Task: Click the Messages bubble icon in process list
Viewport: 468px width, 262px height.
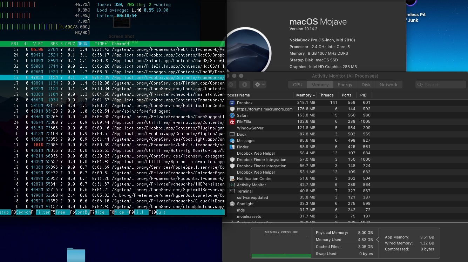Action: [x=232, y=141]
